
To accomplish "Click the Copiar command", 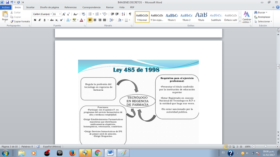I will 16,17.
